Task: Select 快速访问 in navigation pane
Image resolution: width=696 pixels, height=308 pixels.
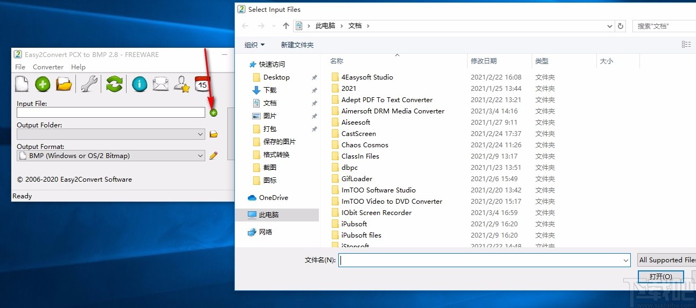Action: pos(272,65)
